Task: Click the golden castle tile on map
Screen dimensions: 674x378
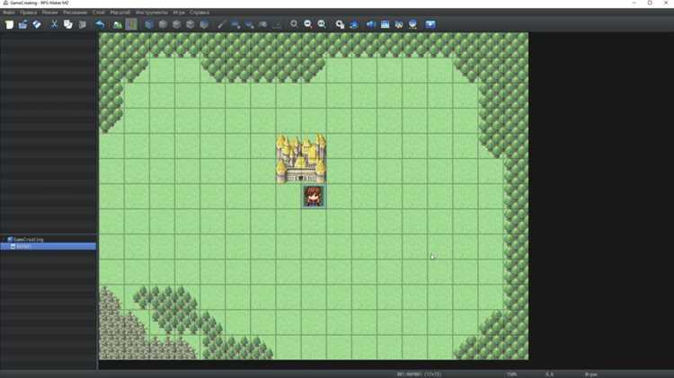Action: tap(301, 159)
